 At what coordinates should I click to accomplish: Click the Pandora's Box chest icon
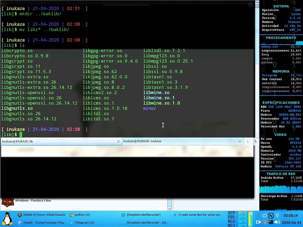8,202
